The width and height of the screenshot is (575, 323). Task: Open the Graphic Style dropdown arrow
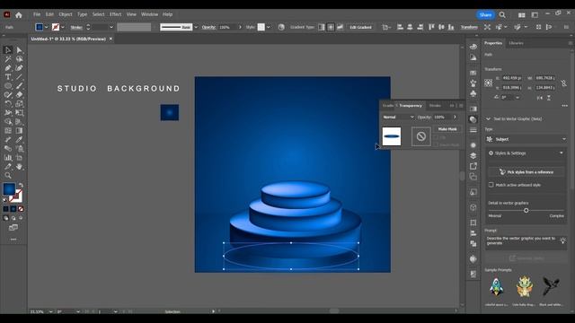(269, 27)
